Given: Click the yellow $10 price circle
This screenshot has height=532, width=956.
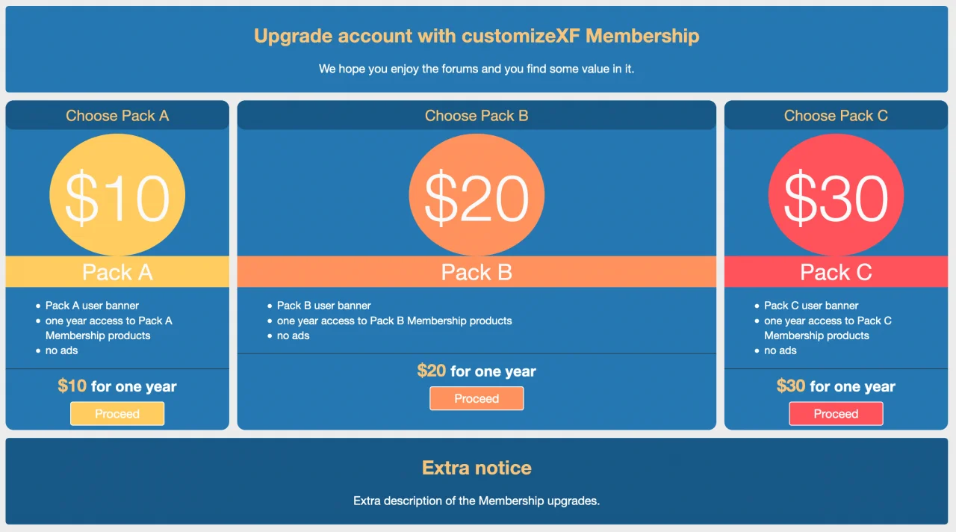Looking at the screenshot, I should (117, 195).
